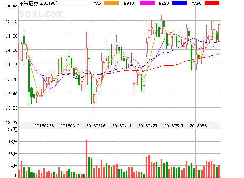
Task: Click the 13.76 price axis label
Action: 12,79
